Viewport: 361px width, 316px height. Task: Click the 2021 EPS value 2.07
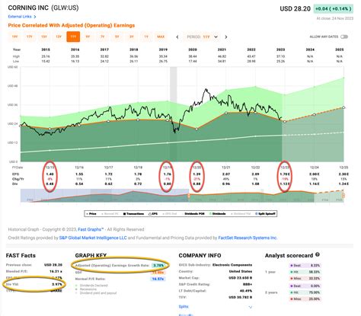[226, 174]
